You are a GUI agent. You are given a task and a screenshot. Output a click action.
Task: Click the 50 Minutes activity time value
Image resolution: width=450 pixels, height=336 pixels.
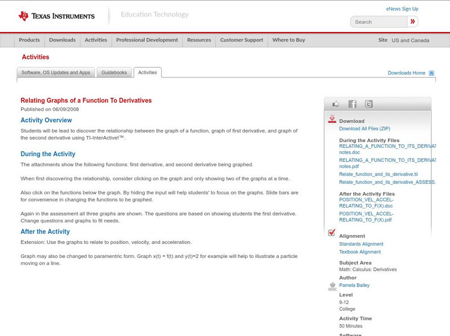click(x=350, y=326)
